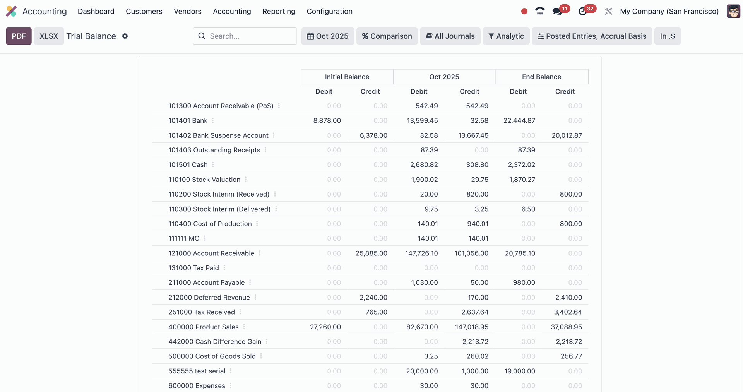Expand the Analytic filter dropdown
Screen dimensions: 743x392
tap(506, 36)
